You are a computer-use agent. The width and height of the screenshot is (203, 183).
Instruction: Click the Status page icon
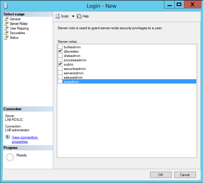pos(6,38)
